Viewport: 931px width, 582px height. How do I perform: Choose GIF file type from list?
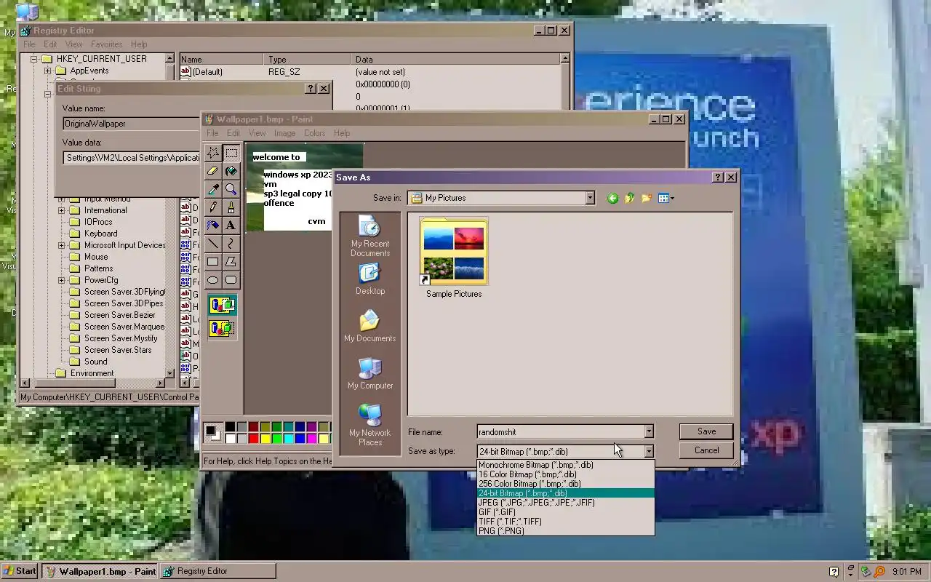565,512
